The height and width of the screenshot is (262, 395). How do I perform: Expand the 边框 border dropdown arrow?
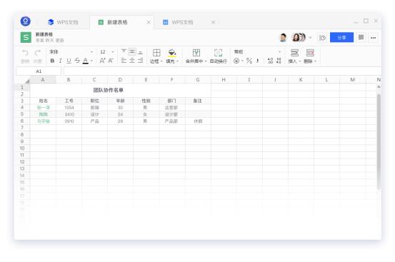click(161, 61)
